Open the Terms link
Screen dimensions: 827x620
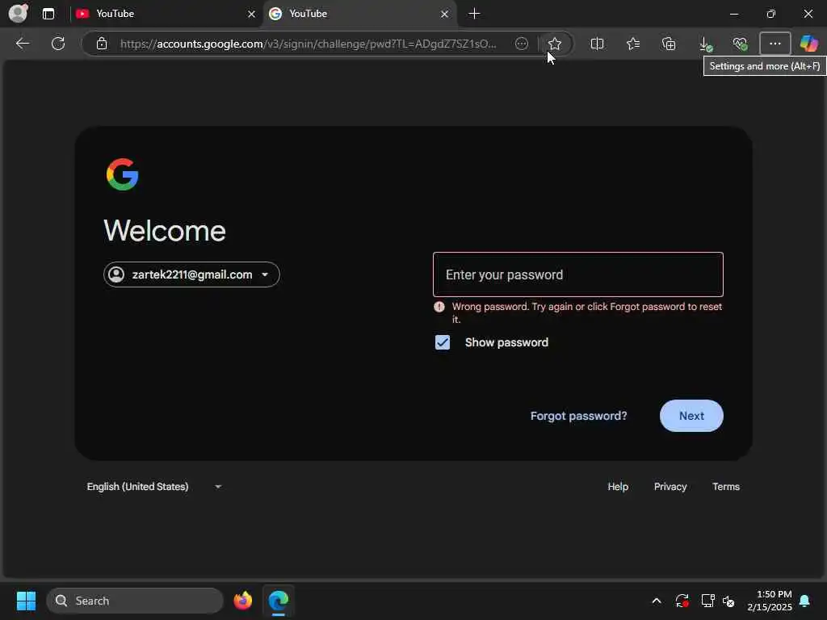[726, 487]
